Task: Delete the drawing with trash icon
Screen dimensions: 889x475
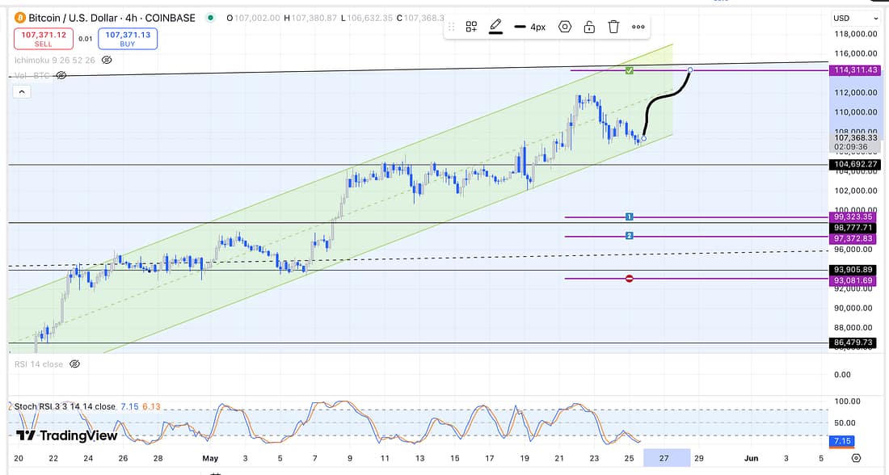Action: [613, 27]
